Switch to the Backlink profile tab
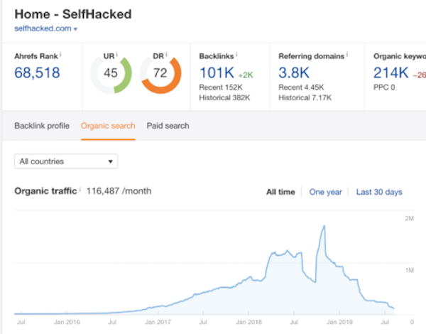 point(42,126)
